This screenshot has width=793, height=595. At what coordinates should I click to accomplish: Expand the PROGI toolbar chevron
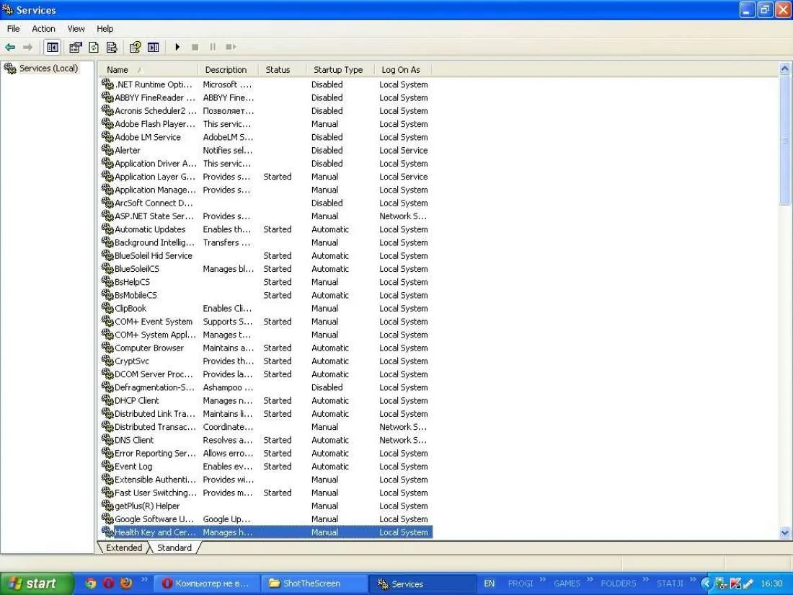[x=543, y=579]
